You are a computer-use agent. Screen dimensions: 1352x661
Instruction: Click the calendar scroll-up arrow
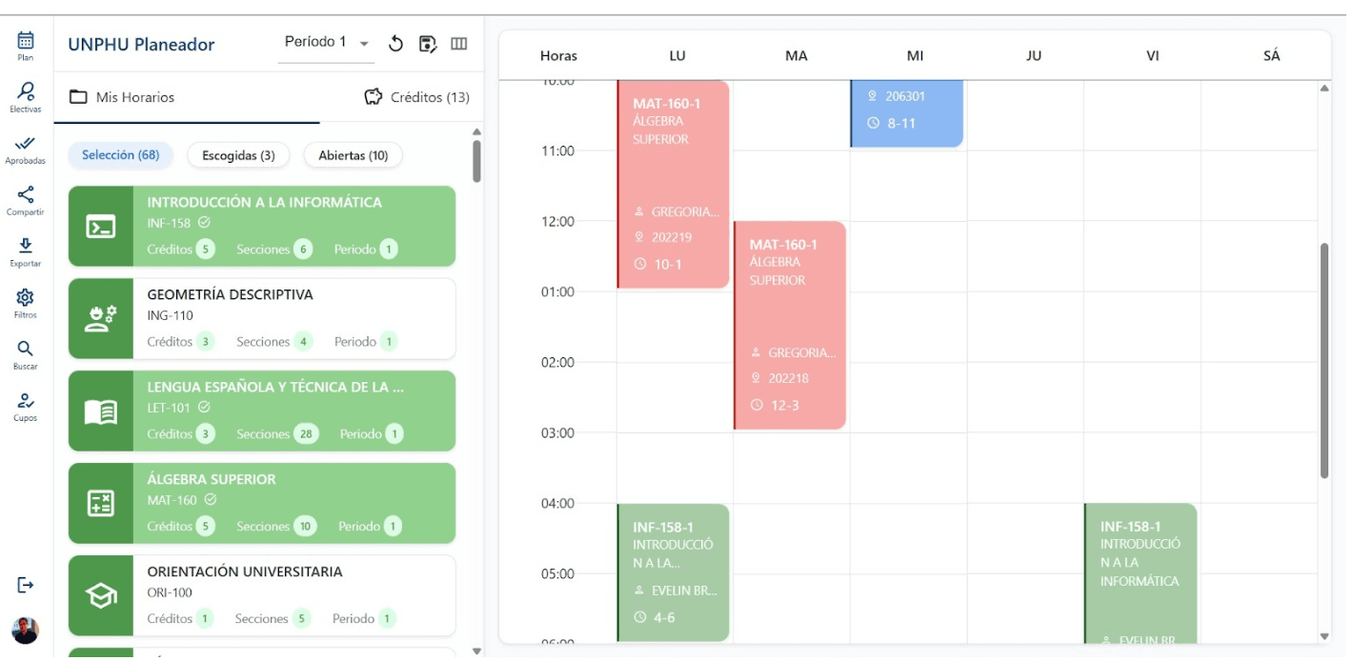click(1324, 89)
